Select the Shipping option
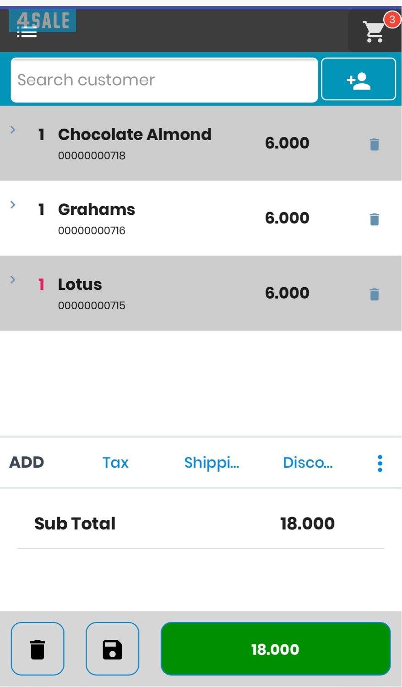This screenshot has height=687, width=402. click(212, 463)
